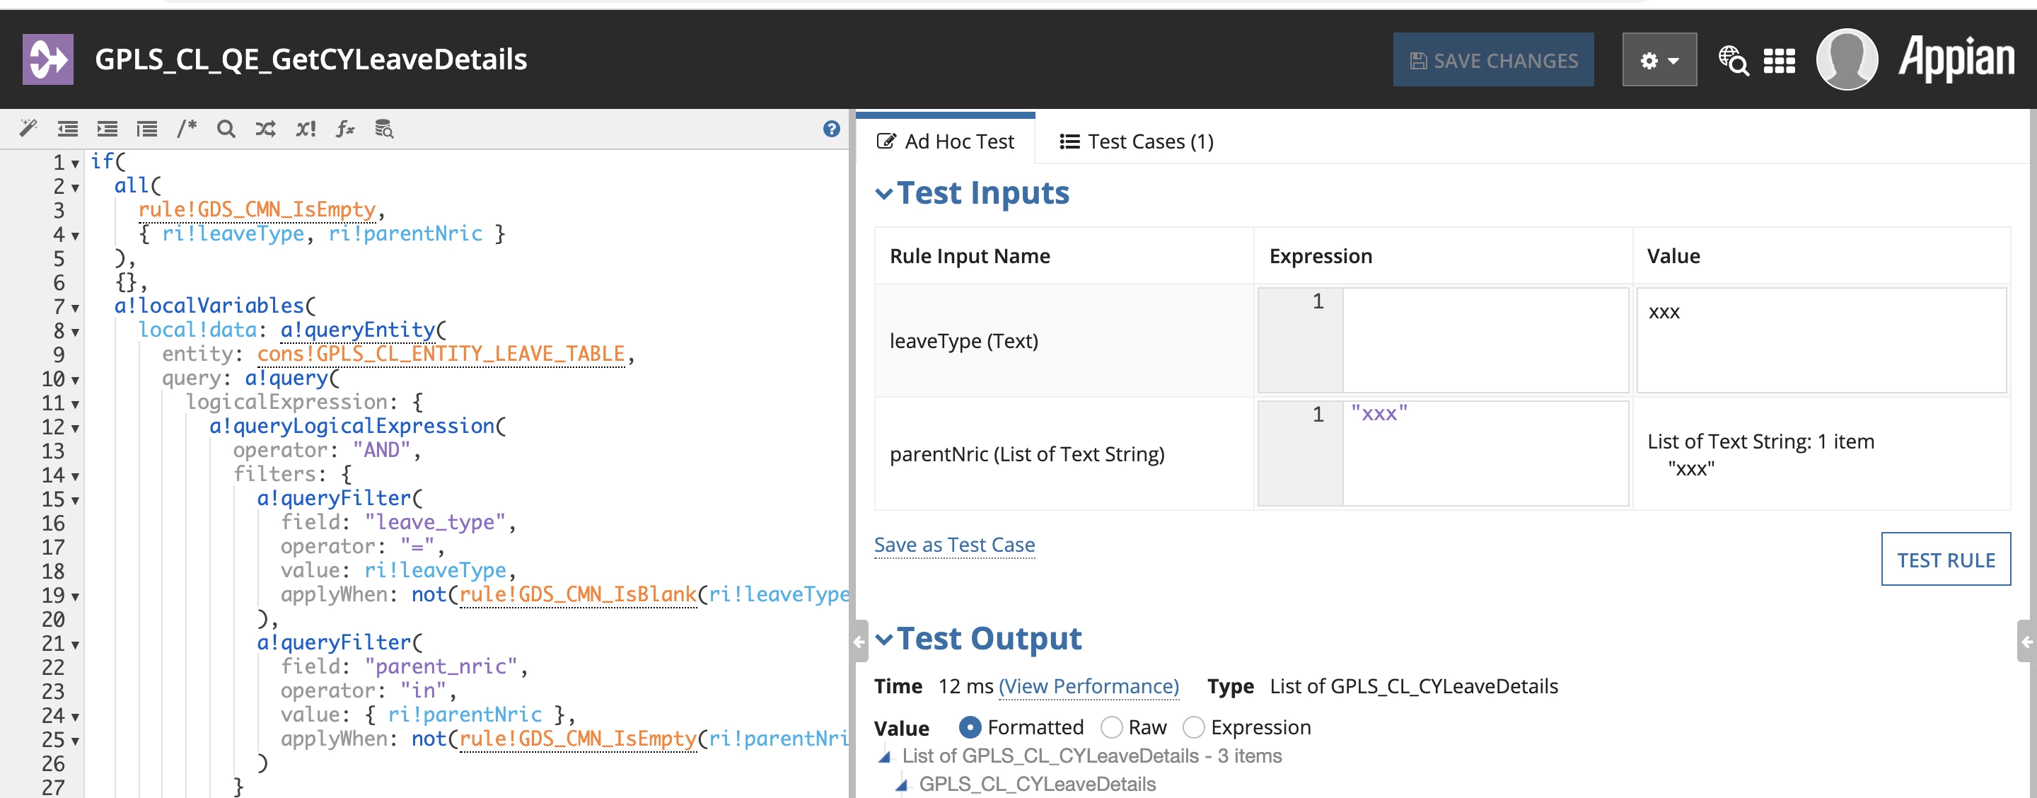This screenshot has width=2037, height=798.
Task: Collapse the list of GPLS_CL_CYLeaveDetails 3 items
Action: [885, 757]
